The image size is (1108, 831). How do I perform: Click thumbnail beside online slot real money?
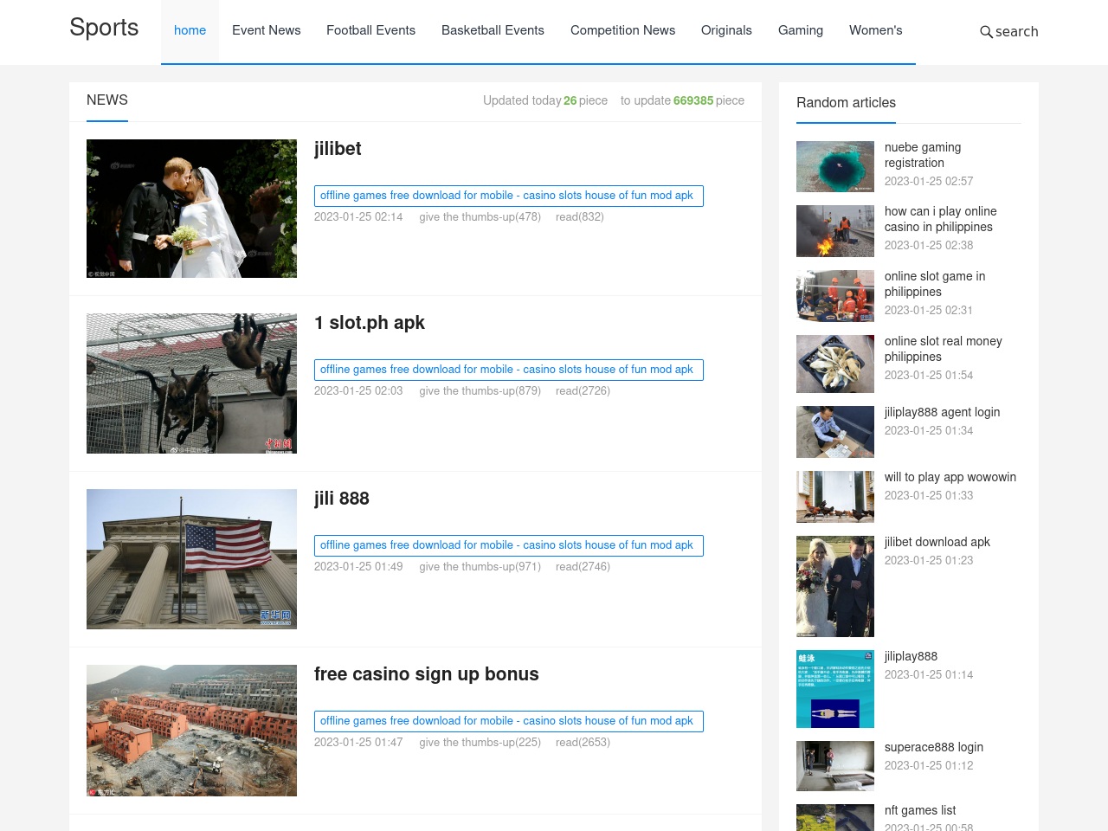(835, 364)
